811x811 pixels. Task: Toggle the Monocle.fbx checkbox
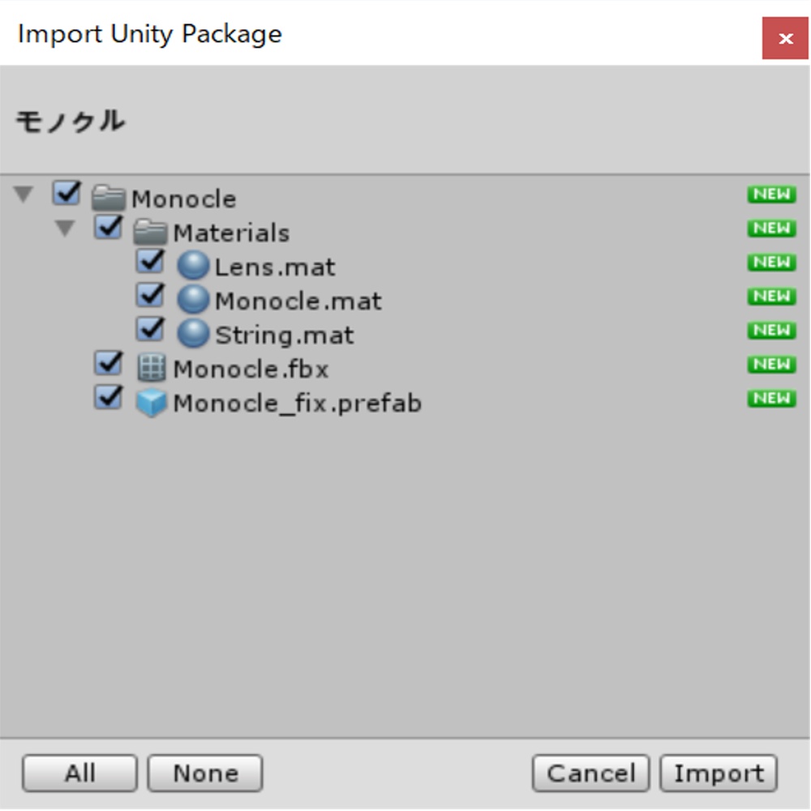tap(109, 364)
